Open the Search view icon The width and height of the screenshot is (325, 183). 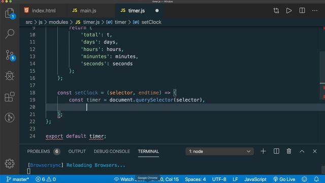point(10,34)
